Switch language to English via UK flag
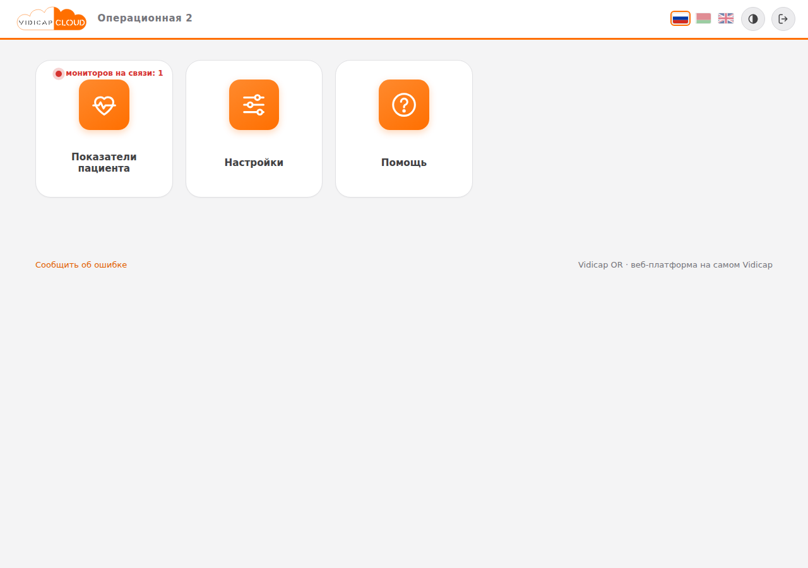The image size is (808, 568). point(726,18)
